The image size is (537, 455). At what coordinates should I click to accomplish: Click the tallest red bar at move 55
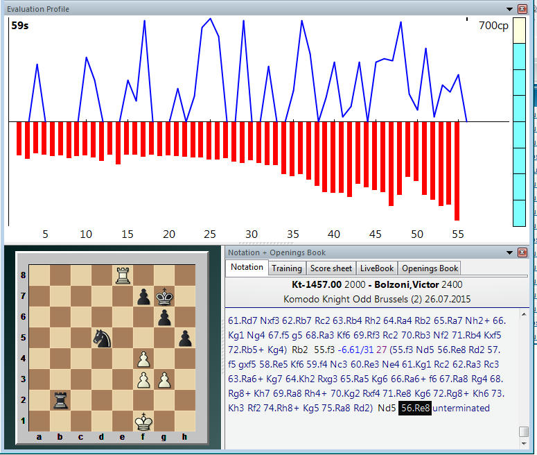point(457,171)
